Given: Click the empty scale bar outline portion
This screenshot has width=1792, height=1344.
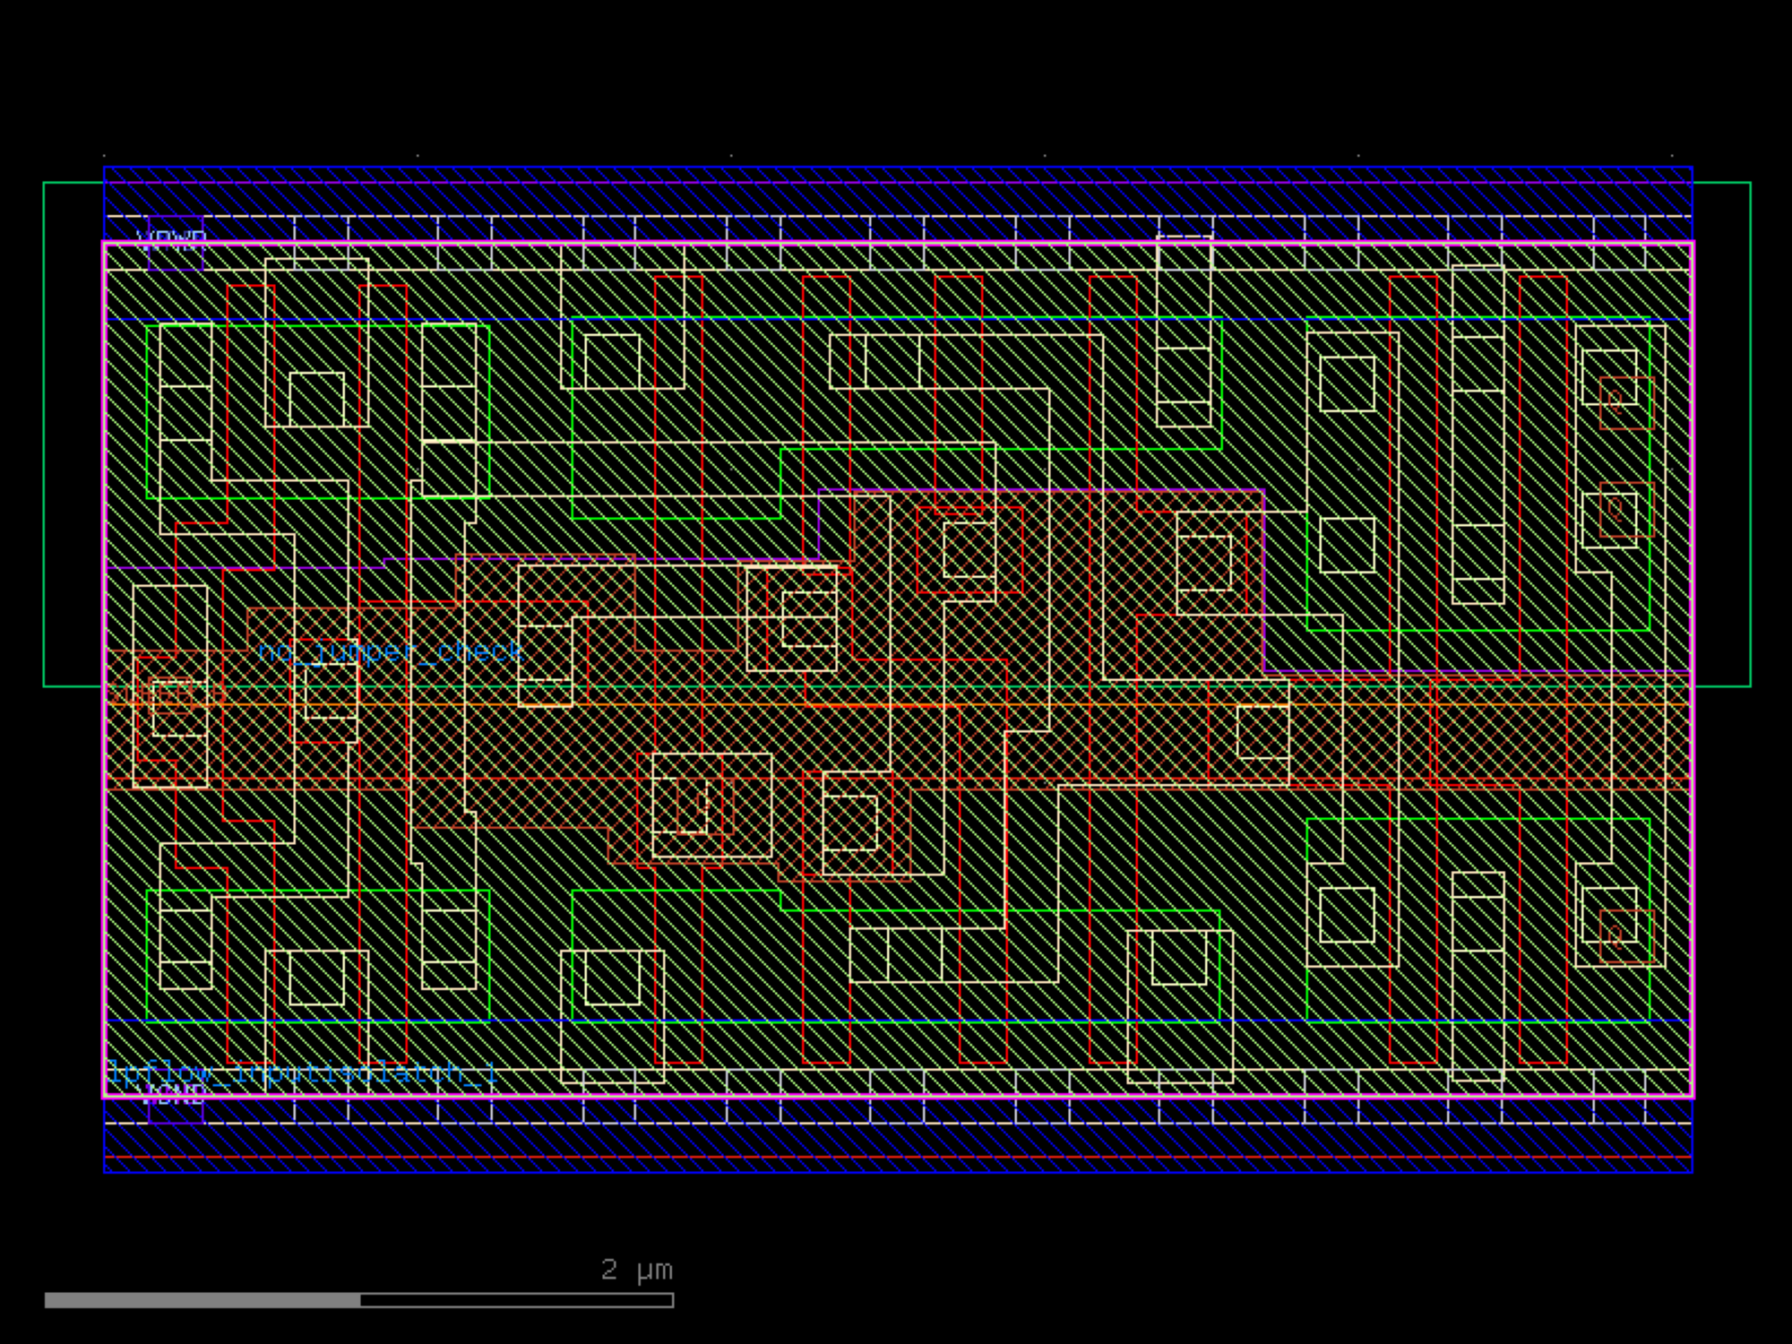Looking at the screenshot, I should (516, 1300).
